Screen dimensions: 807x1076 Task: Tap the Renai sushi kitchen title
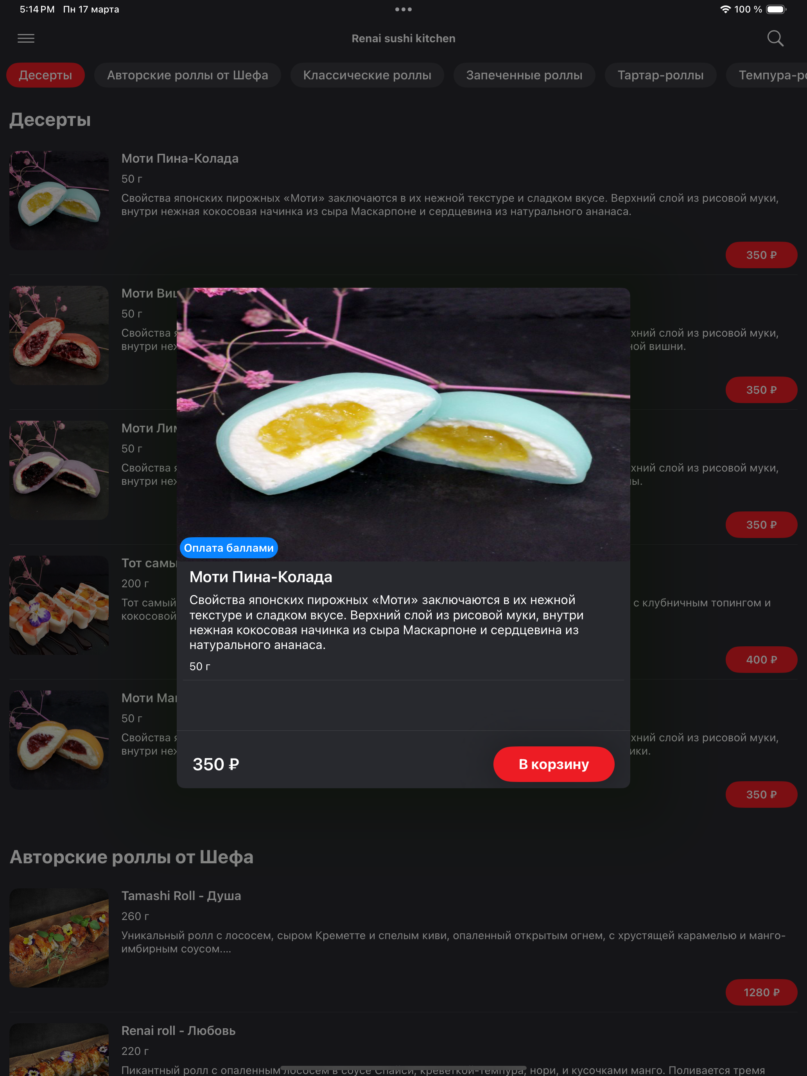coord(403,38)
